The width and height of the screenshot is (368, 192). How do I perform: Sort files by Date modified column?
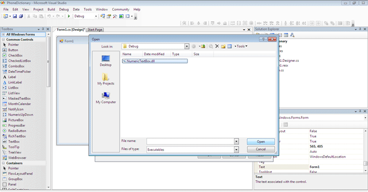click(156, 54)
